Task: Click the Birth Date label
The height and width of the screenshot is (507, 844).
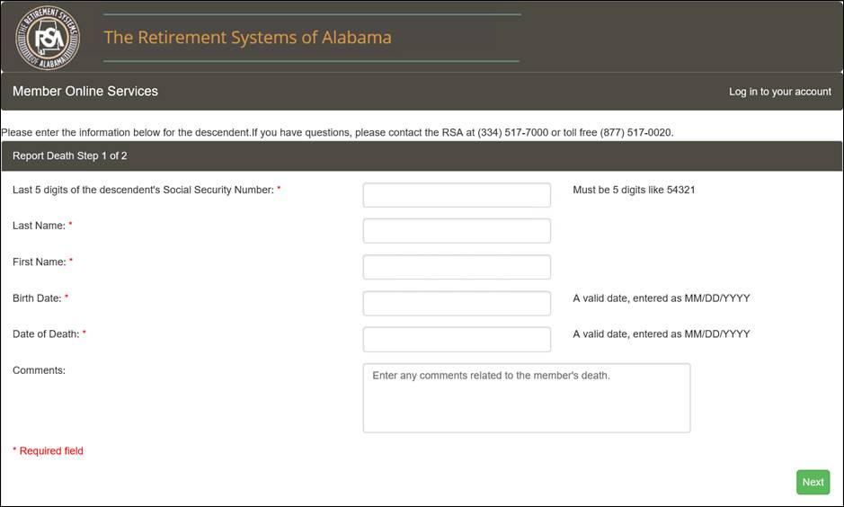Action: coord(37,298)
